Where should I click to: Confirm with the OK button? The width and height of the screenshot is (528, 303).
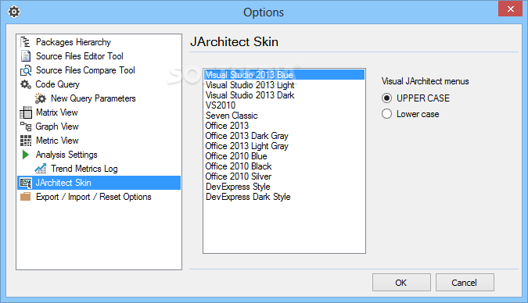tap(401, 283)
